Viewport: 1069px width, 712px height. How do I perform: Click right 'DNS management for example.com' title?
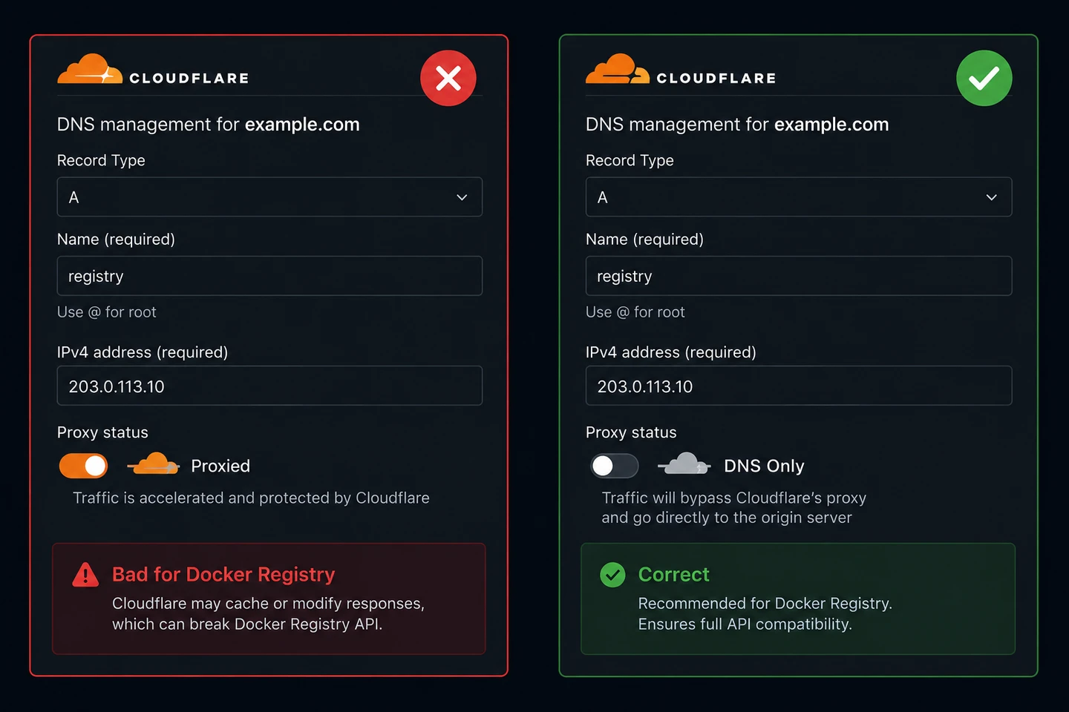point(737,125)
